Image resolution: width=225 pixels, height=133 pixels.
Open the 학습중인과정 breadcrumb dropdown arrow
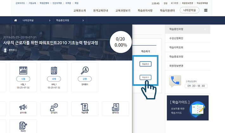(83, 21)
